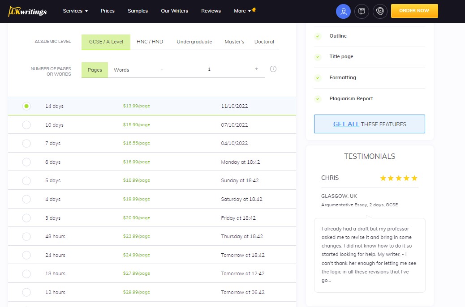This screenshot has width=465, height=307.
Task: Select the 18 hours deadline radio
Action: (x=26, y=273)
